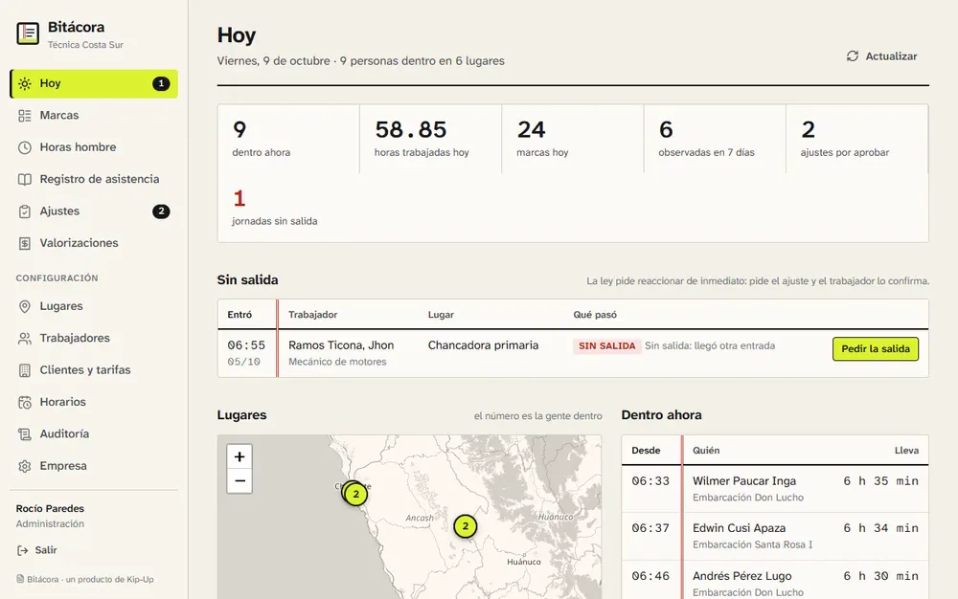Click the Marcas list icon
The width and height of the screenshot is (958, 599).
pyautogui.click(x=25, y=115)
